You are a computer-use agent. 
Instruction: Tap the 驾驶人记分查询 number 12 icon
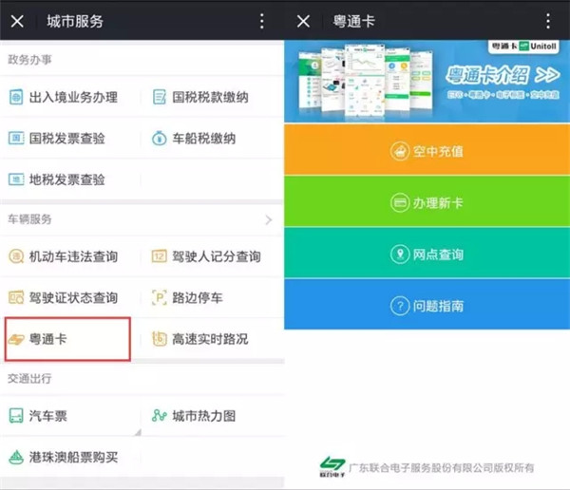pos(160,256)
